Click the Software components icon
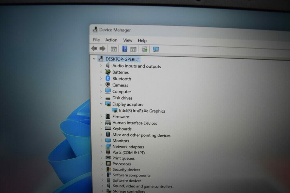Image resolution: width=290 pixels, height=193 pixels. (x=109, y=175)
